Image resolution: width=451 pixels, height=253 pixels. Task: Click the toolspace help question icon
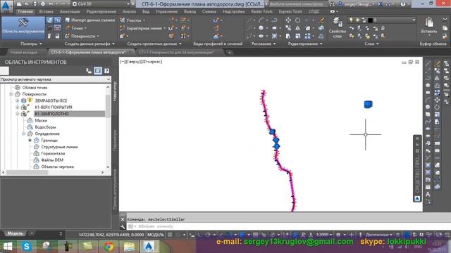106,71
